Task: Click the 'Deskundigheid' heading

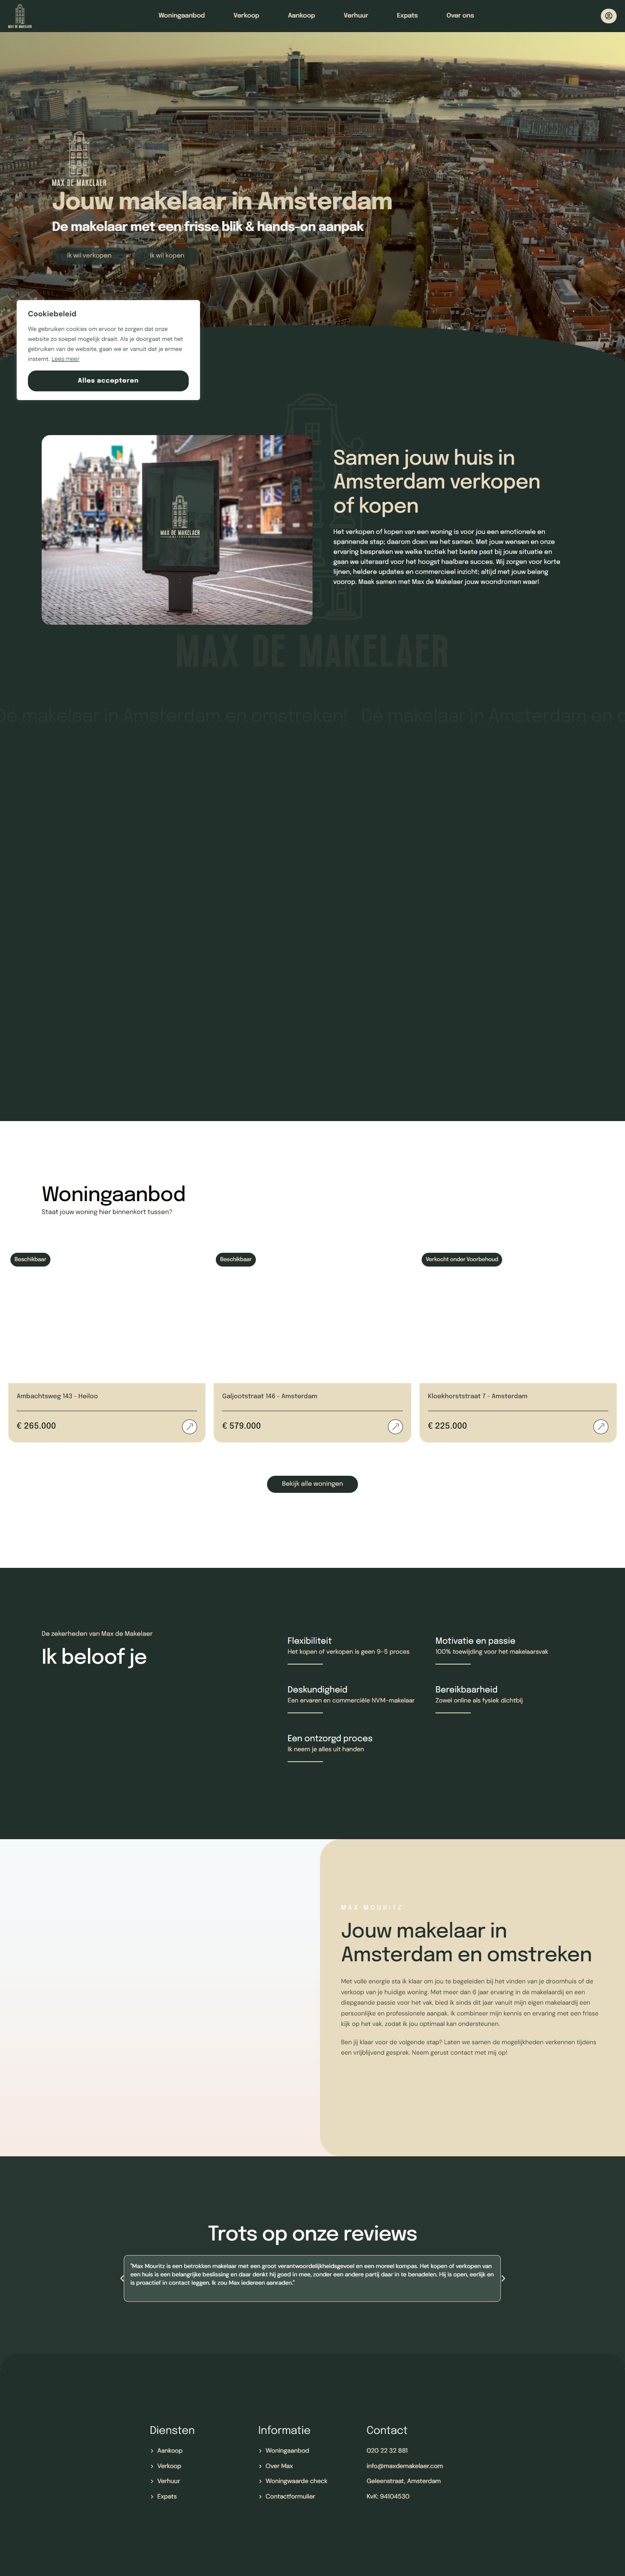Action: pyautogui.click(x=317, y=1689)
